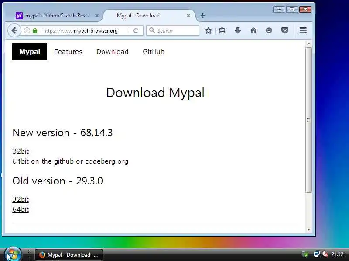Click the green padlock security icon
The width and height of the screenshot is (349, 261).
[35, 30]
